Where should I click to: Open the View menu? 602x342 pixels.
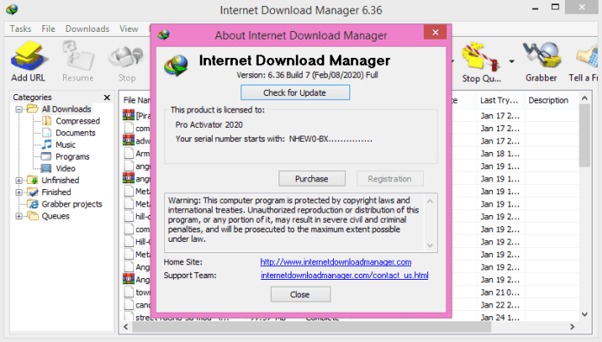[x=129, y=28]
